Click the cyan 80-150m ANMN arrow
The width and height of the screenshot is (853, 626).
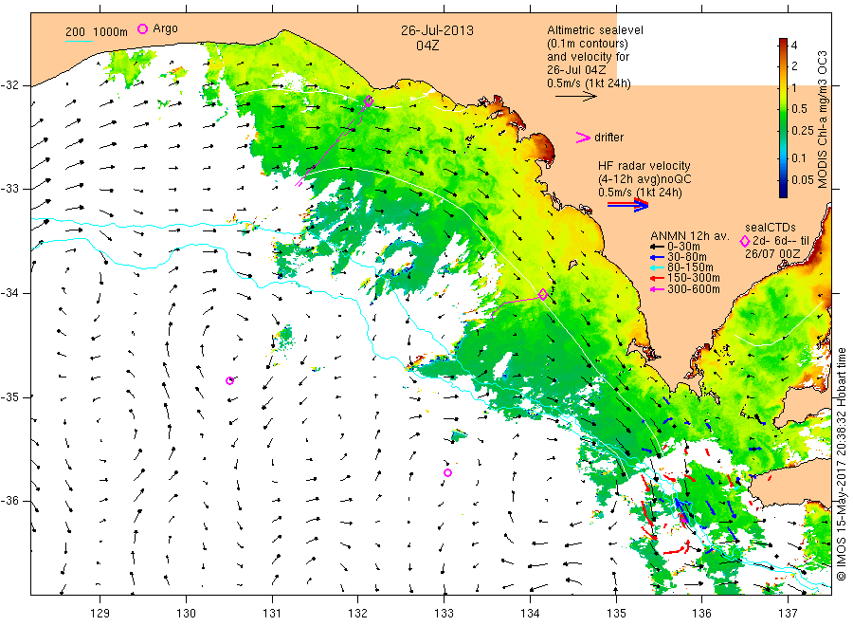[657, 267]
